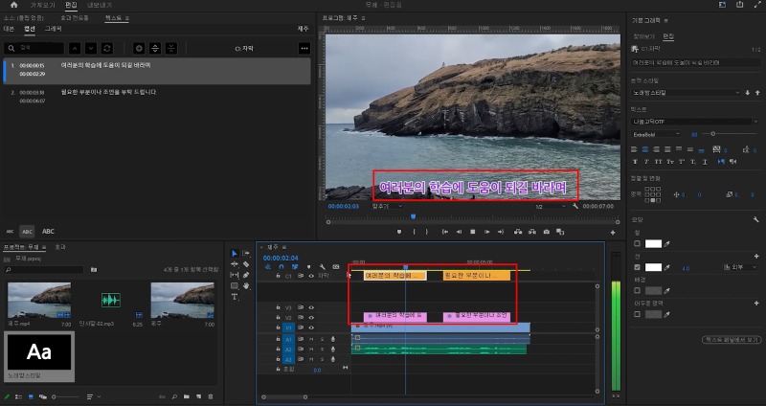Viewport: 766px width, 406px height.
Task: Toggle the fill checkbox in appearance section
Action: pyautogui.click(x=636, y=244)
